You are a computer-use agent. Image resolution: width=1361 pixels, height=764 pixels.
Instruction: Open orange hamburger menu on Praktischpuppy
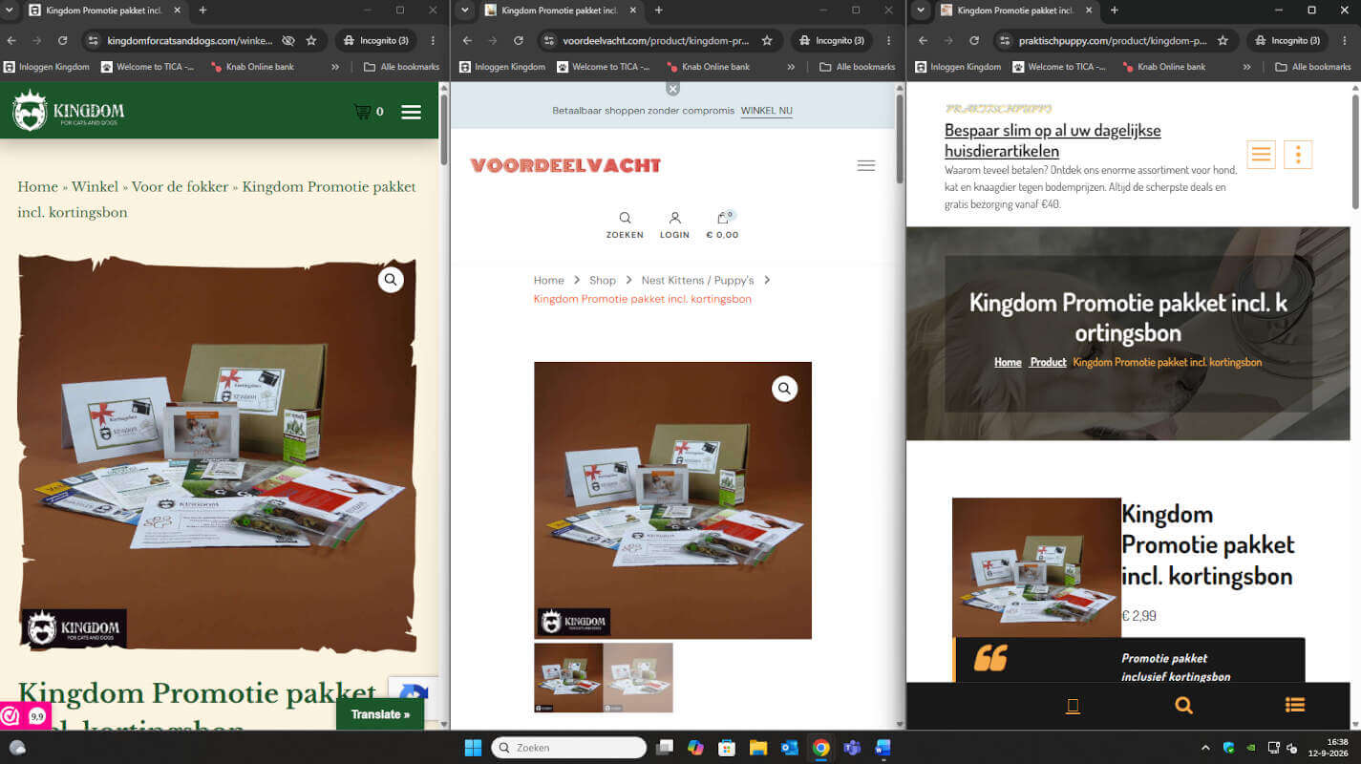click(1261, 154)
